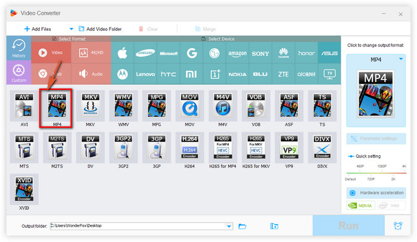This screenshot has height=242, width=417.
Task: Select the VP9 encoder icon
Action: coord(289,147)
